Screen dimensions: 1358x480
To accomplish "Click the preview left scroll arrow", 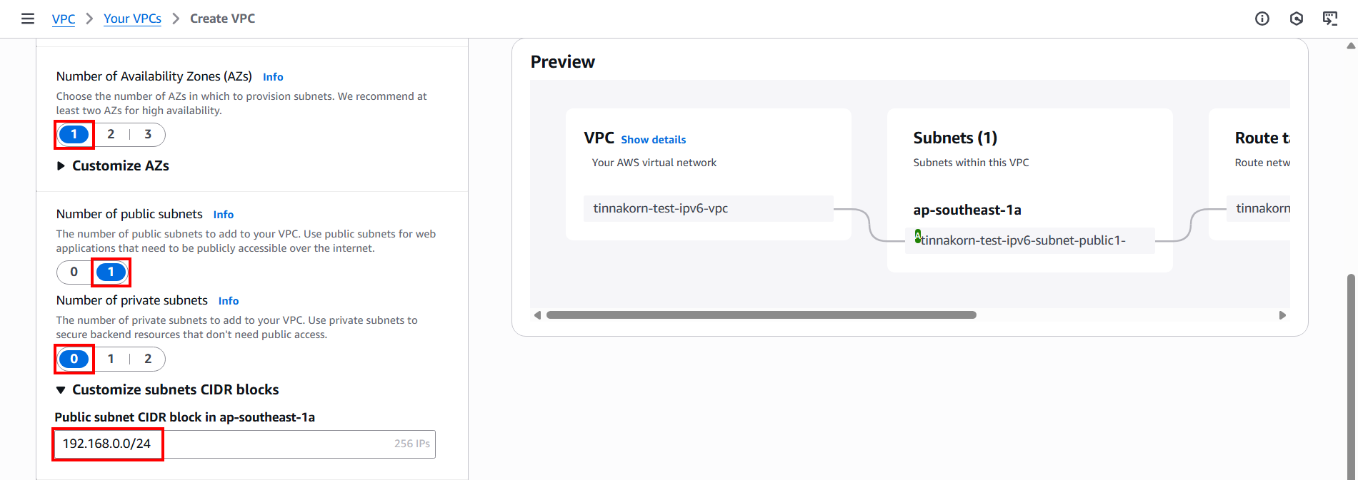I will pyautogui.click(x=537, y=314).
